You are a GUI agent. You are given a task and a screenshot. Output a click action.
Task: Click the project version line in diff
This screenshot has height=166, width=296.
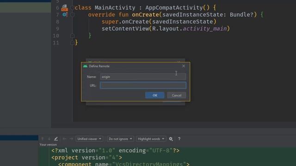coord(86,158)
